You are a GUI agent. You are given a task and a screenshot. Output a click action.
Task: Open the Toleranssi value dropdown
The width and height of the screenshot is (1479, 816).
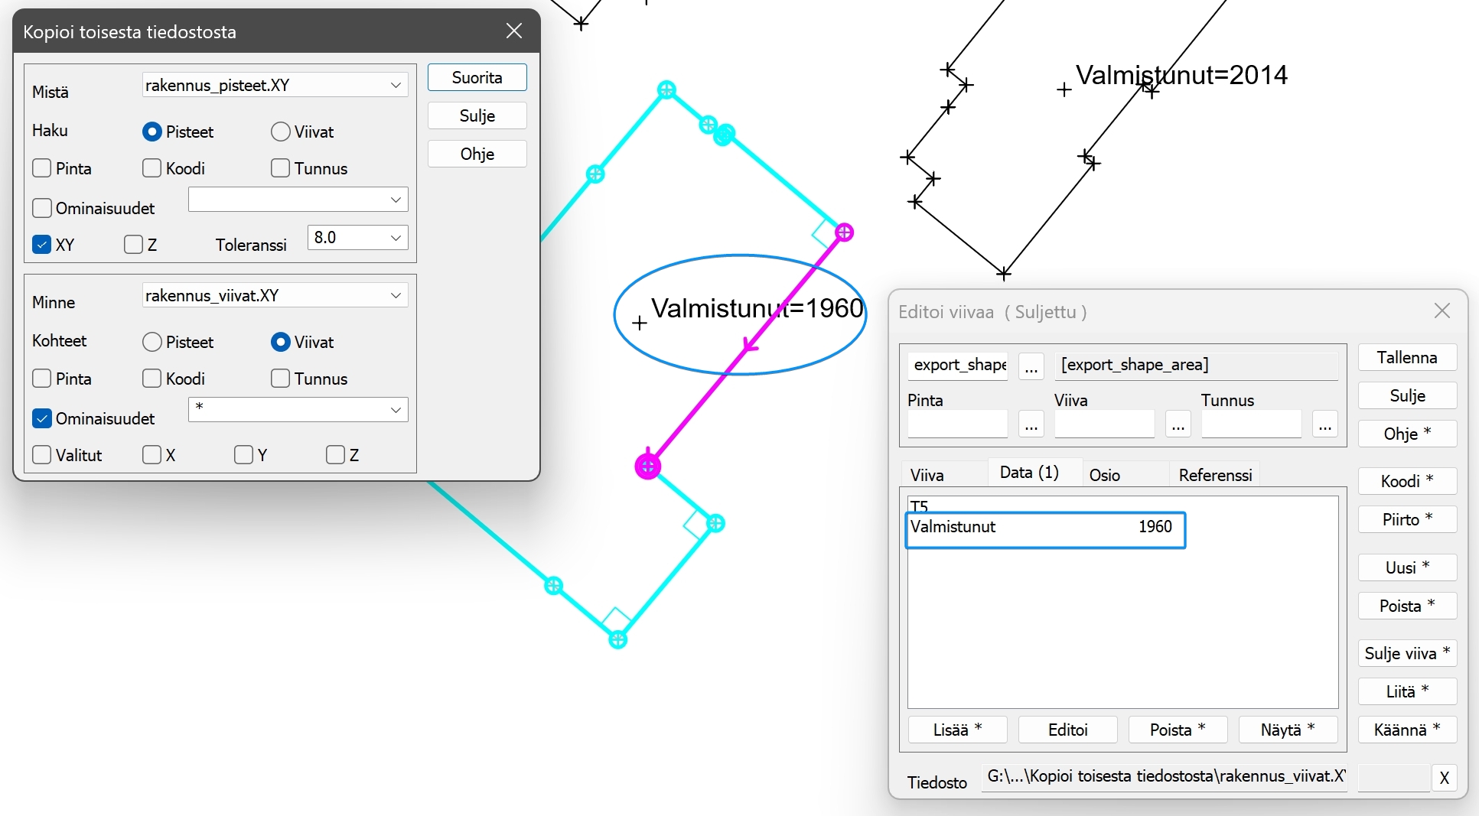click(396, 237)
